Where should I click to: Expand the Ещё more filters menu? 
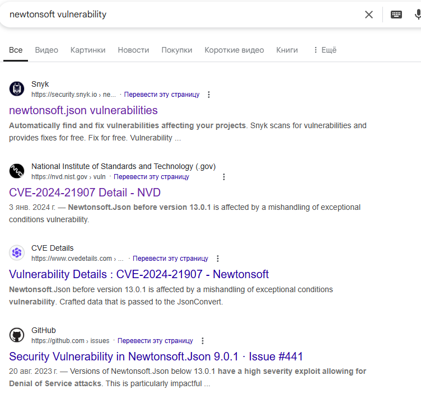325,50
